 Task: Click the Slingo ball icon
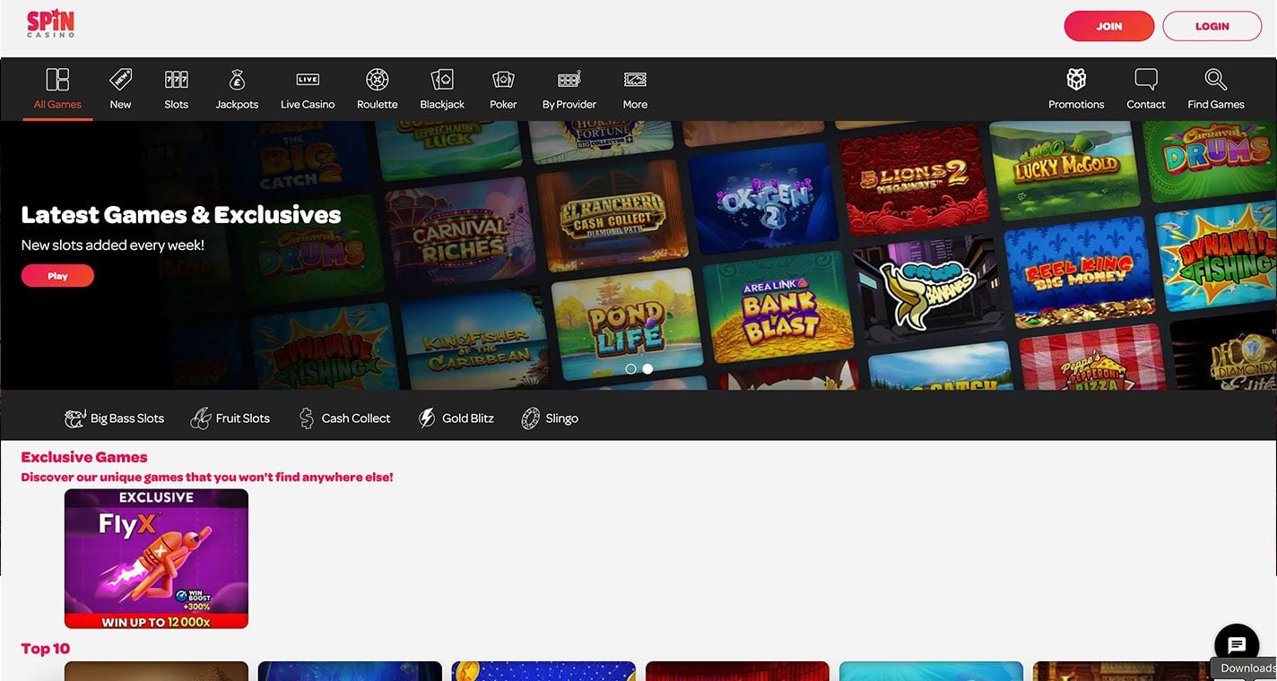pyautogui.click(x=531, y=418)
